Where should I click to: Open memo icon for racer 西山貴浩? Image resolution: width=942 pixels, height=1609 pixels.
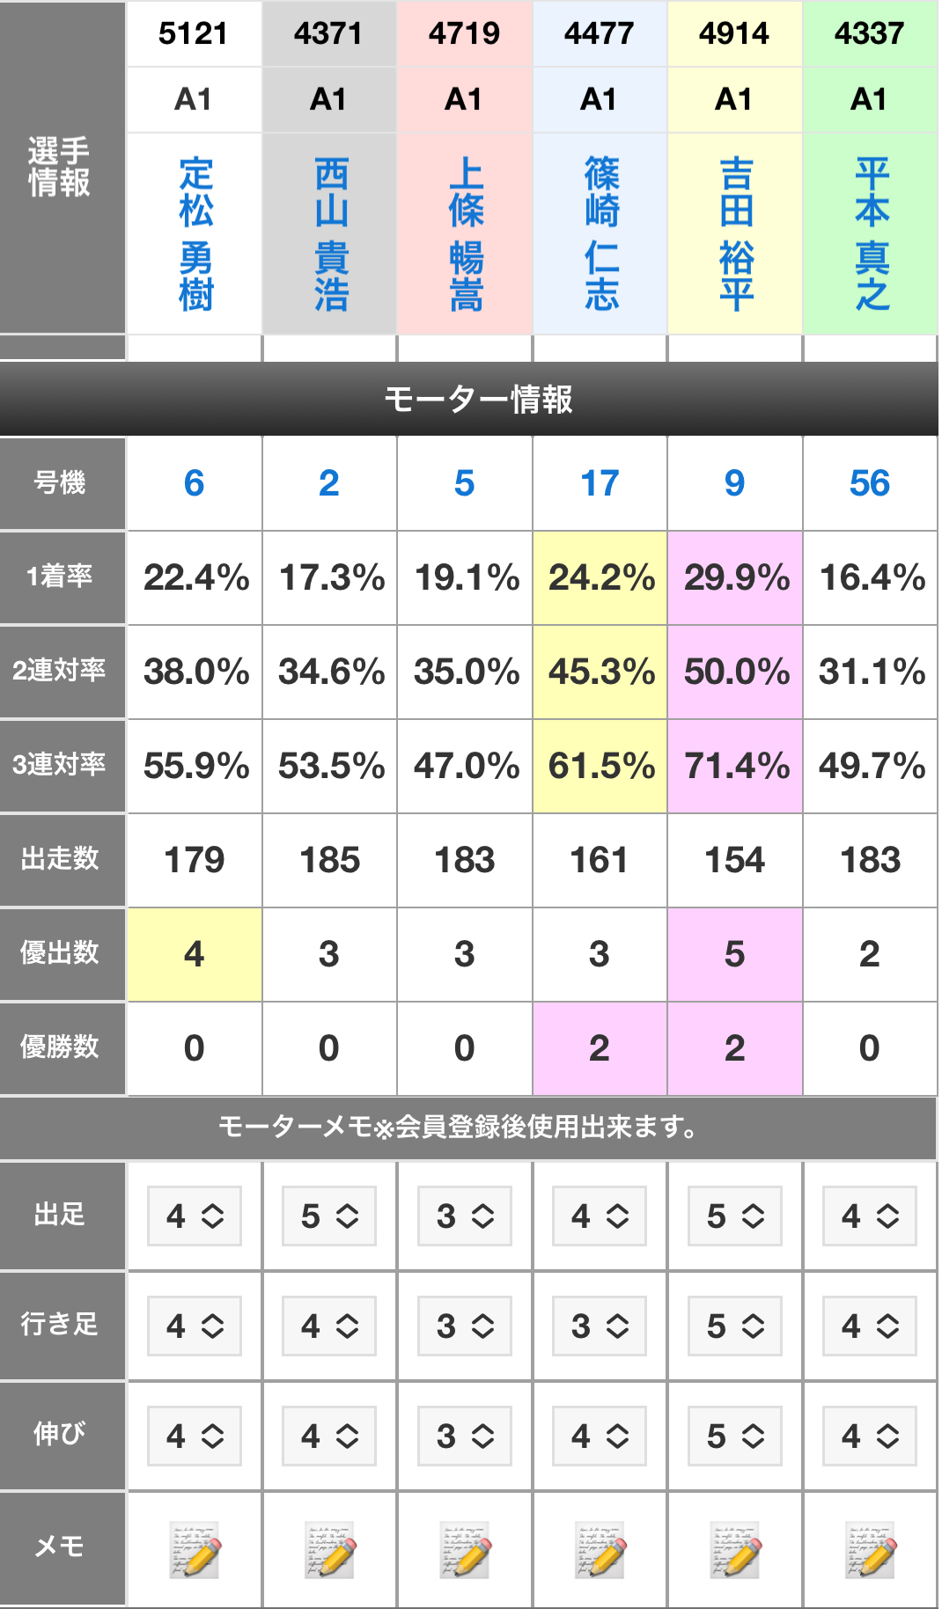click(329, 1550)
